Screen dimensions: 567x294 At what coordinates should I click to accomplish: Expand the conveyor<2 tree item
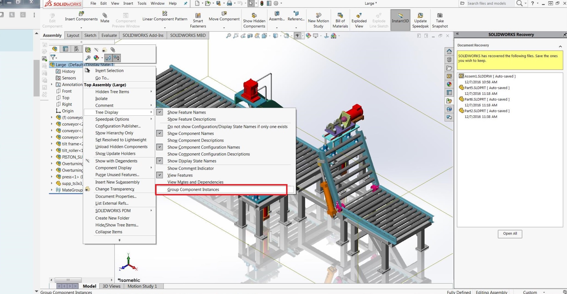(51, 124)
